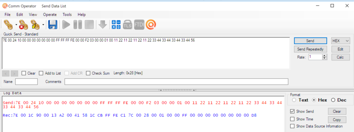Click the Stop toolbar button
Screen dimensions: 354x132
(x=89, y=25)
